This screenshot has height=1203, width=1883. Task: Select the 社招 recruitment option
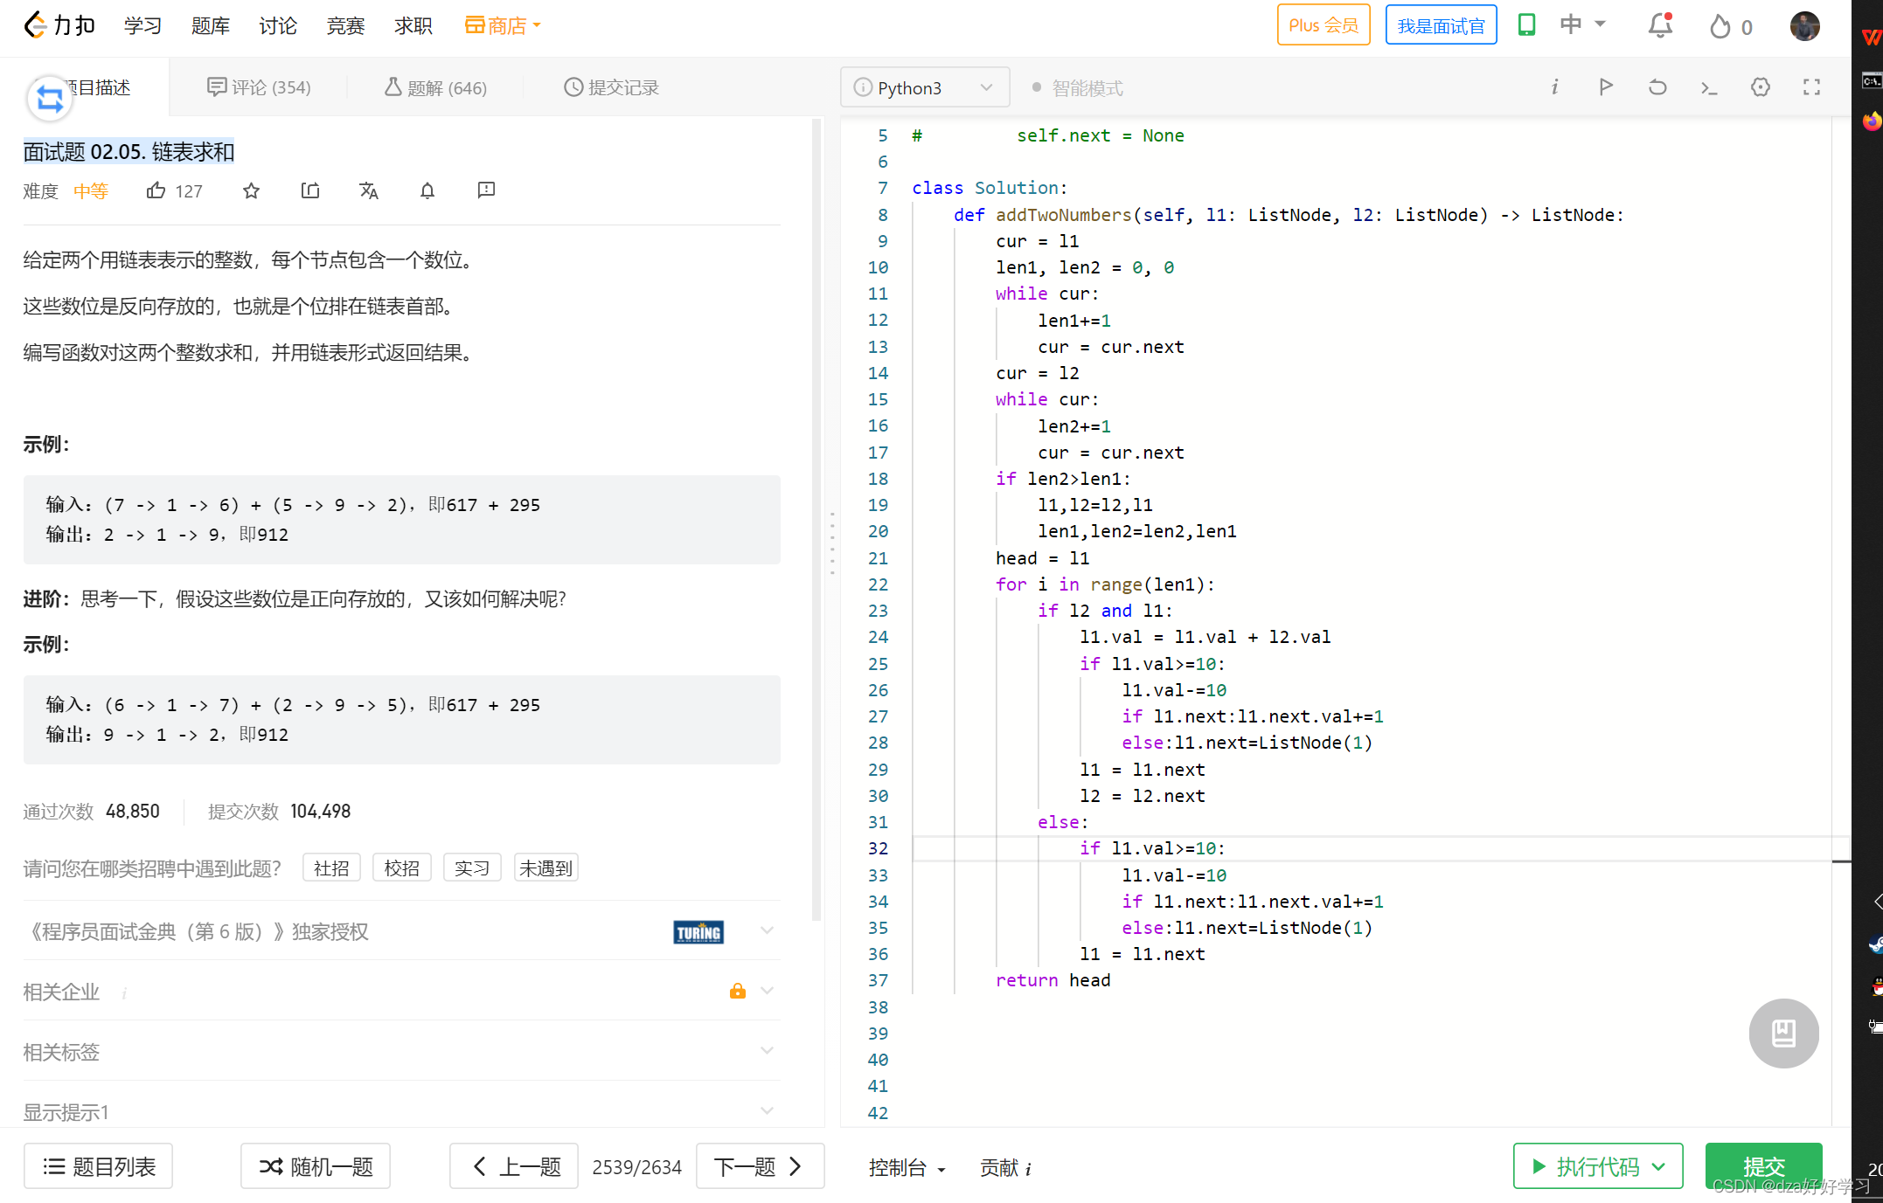[x=331, y=868]
